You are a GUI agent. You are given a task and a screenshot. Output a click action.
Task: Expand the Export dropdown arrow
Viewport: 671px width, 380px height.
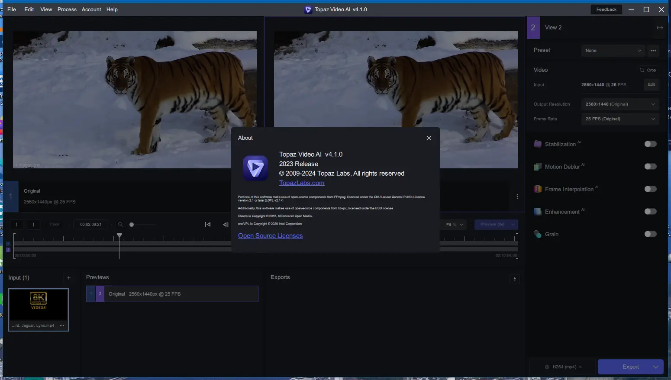[656, 367]
